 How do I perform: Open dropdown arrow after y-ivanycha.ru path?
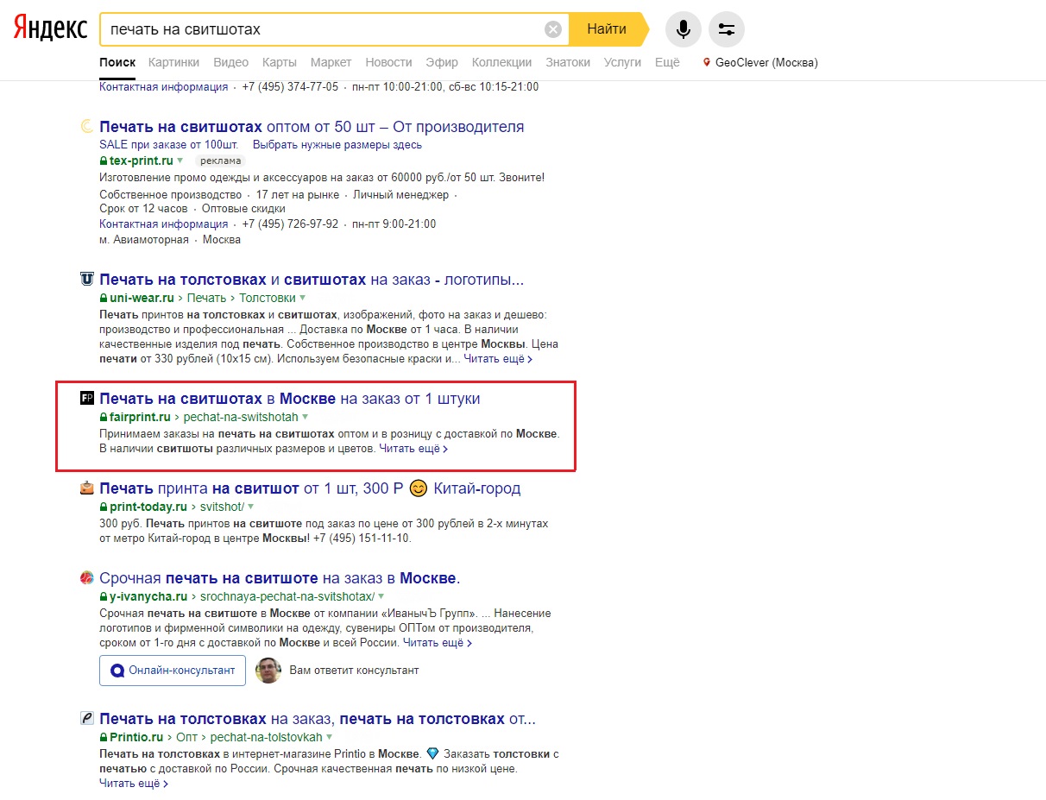381,596
